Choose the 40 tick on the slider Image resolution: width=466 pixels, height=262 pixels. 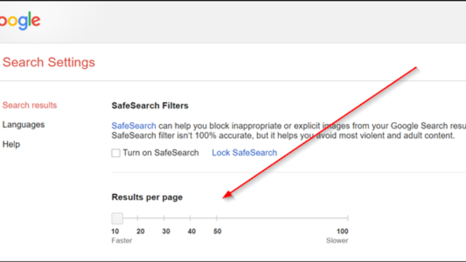(x=190, y=219)
